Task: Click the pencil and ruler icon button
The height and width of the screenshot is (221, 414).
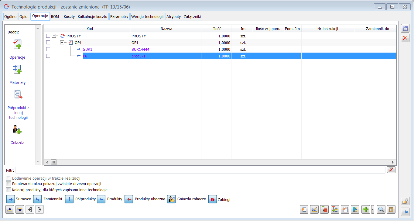Action: click(314, 209)
